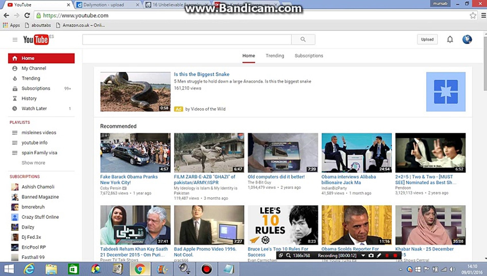Open the YouTube hamburger guide menu
The width and height of the screenshot is (487, 276).
tap(15, 39)
